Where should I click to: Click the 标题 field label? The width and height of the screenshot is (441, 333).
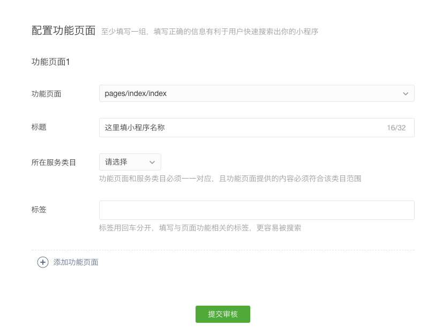(x=39, y=127)
